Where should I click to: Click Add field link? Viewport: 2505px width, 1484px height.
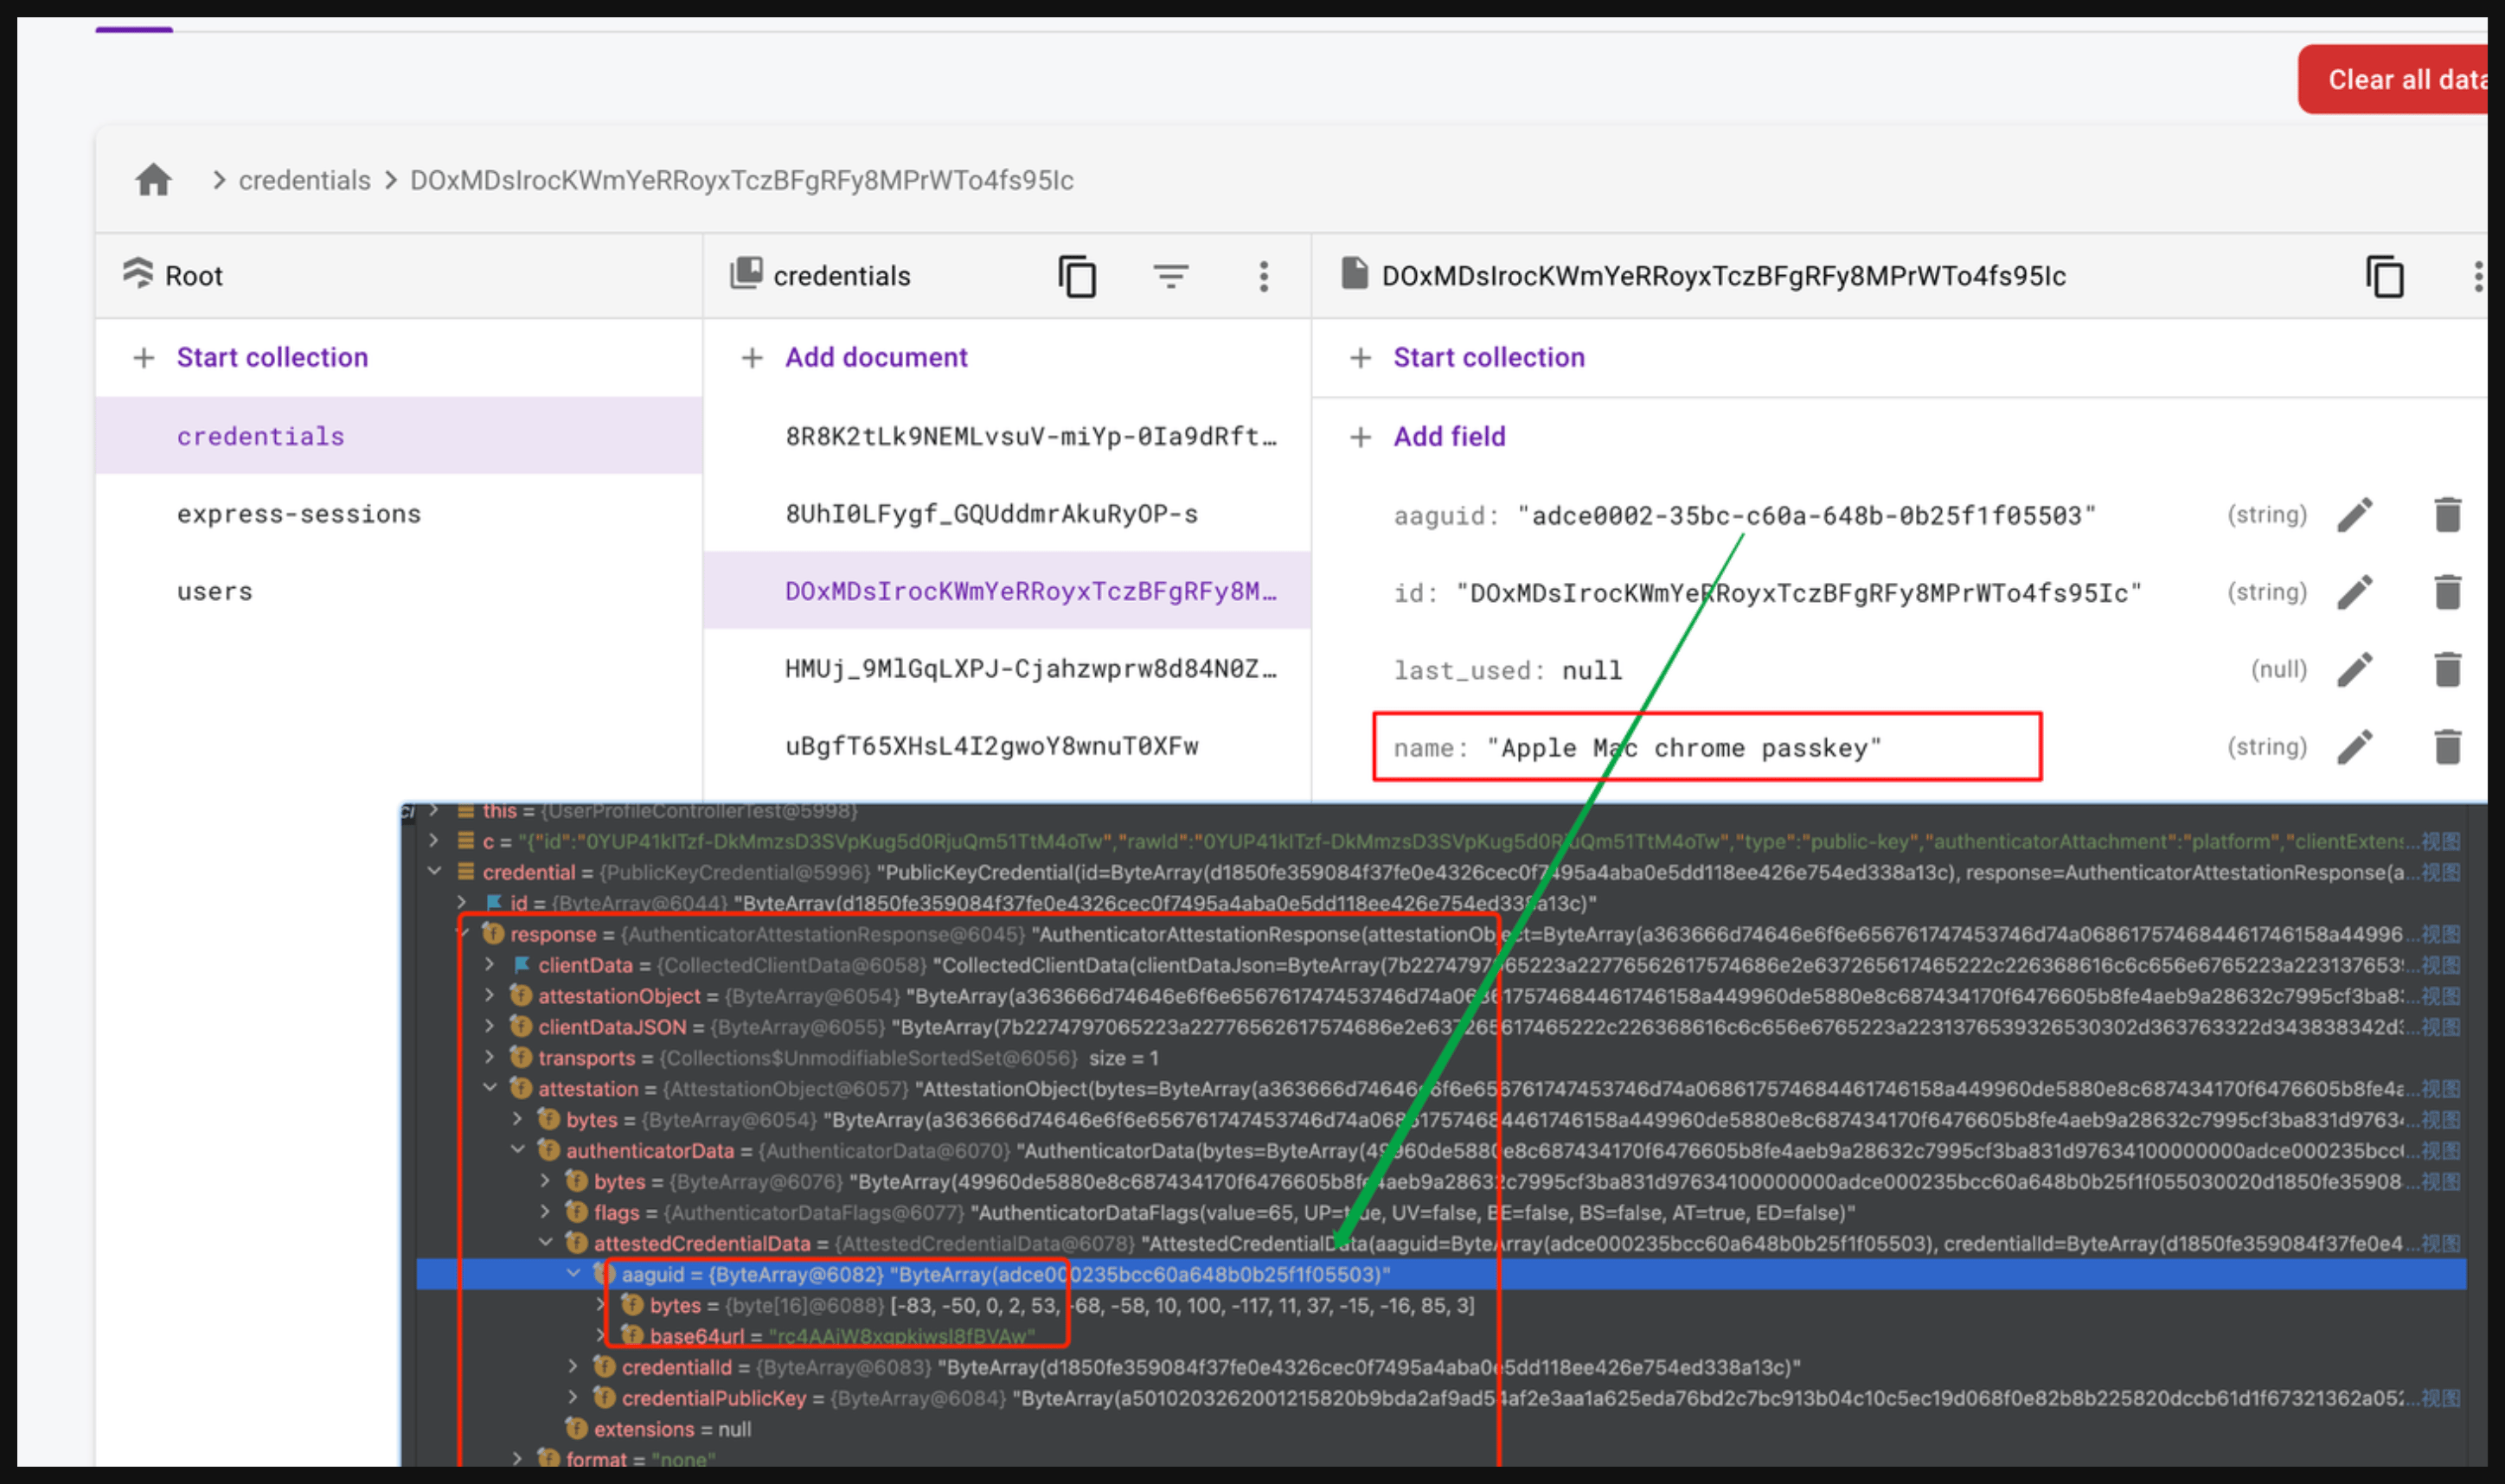point(1449,437)
